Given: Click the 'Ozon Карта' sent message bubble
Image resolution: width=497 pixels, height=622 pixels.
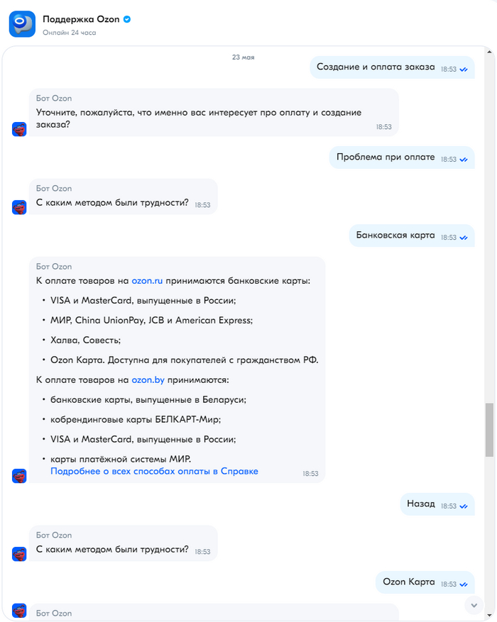Looking at the screenshot, I should point(408,582).
